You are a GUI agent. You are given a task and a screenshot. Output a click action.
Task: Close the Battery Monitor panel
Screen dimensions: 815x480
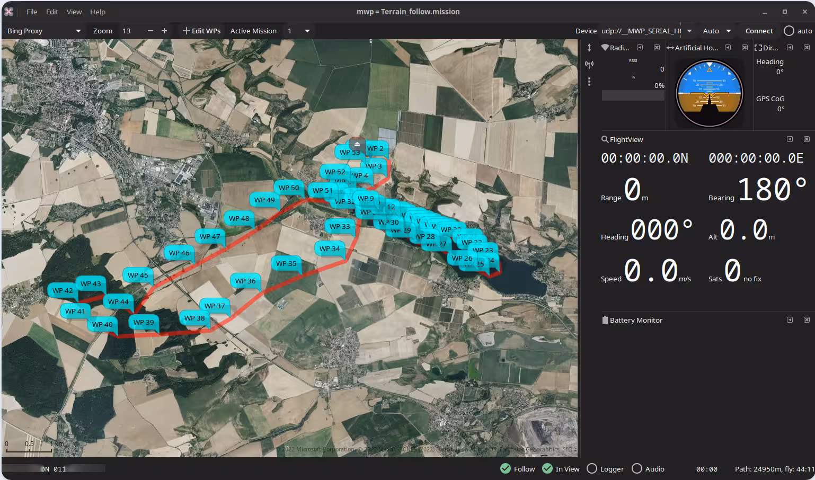tap(807, 320)
